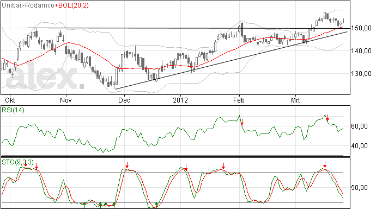Click the 50,00 stochastic axis value
This screenshot has width=376, height=210.
(x=359, y=188)
